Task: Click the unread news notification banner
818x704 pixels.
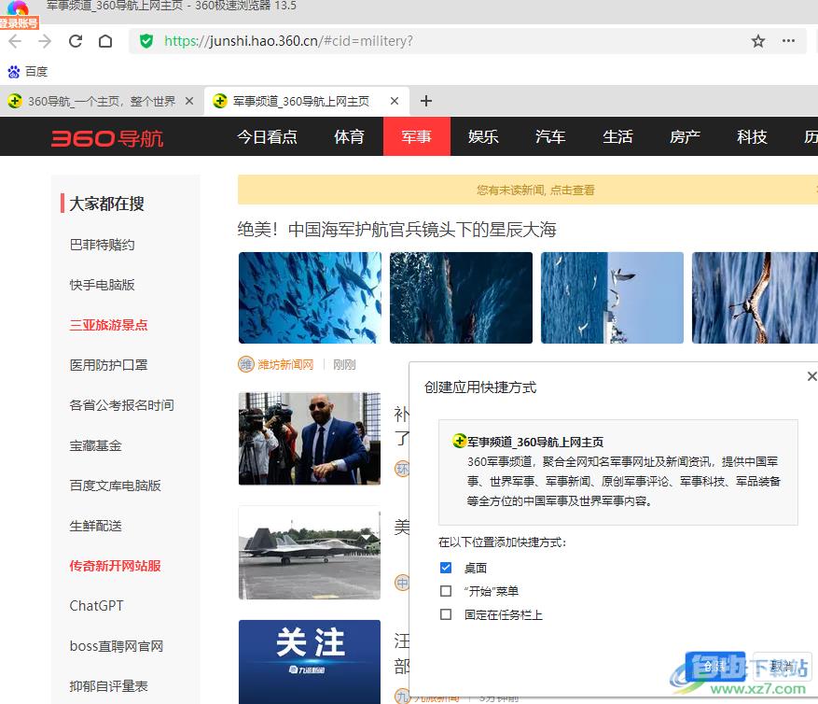Action: (x=528, y=190)
